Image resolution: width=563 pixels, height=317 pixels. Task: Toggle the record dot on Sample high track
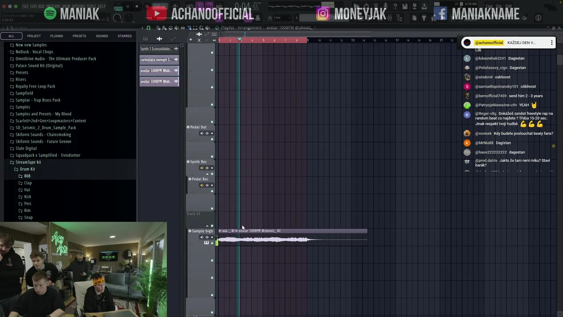212,237
